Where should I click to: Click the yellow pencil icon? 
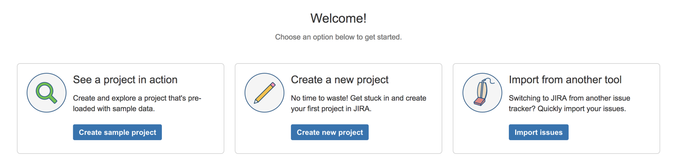coord(265,92)
